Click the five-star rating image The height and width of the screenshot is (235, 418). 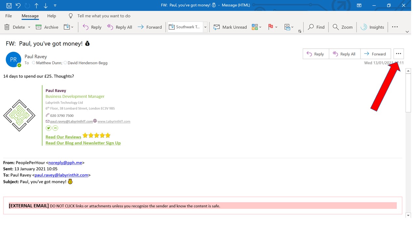click(x=97, y=135)
